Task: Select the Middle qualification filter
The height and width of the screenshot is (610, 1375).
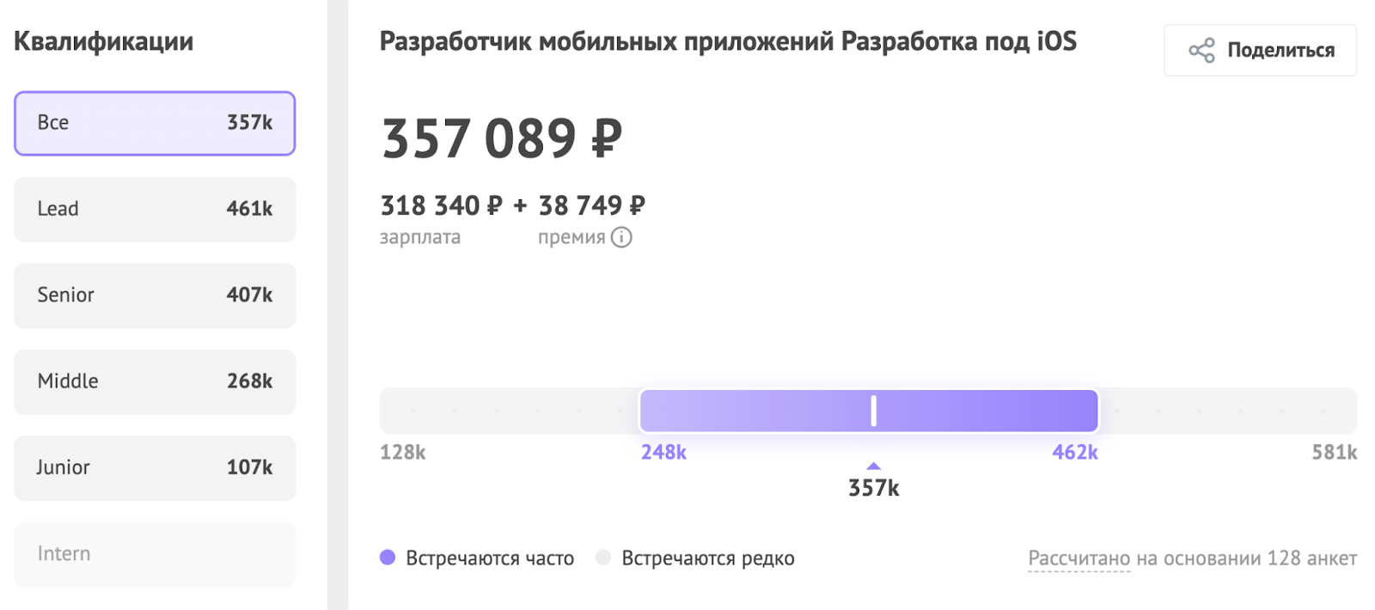Action: click(x=154, y=381)
